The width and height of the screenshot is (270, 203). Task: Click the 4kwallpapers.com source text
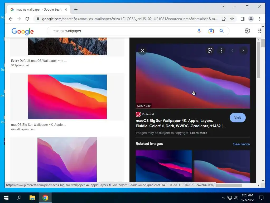(x=23, y=129)
